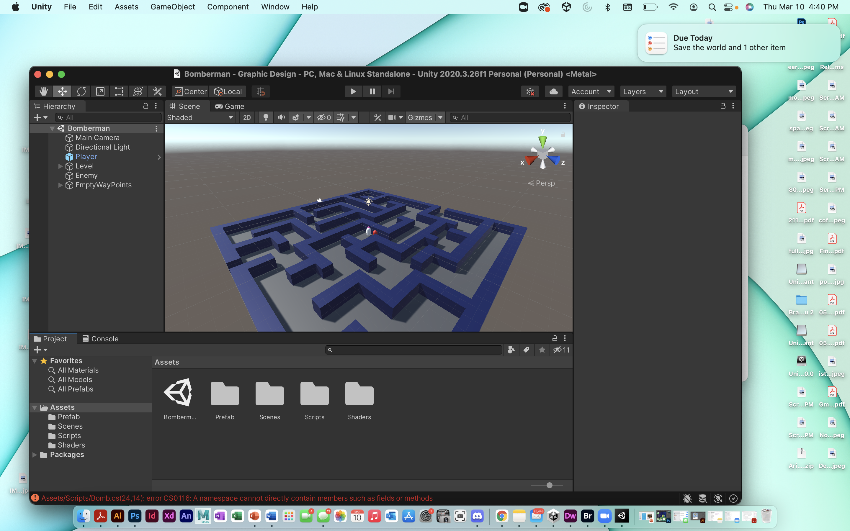Viewport: 850px width, 531px height.
Task: Open the Account dropdown
Action: (591, 92)
